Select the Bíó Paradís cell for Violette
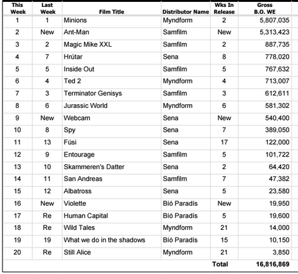This screenshot has width=298, height=274. point(180,203)
